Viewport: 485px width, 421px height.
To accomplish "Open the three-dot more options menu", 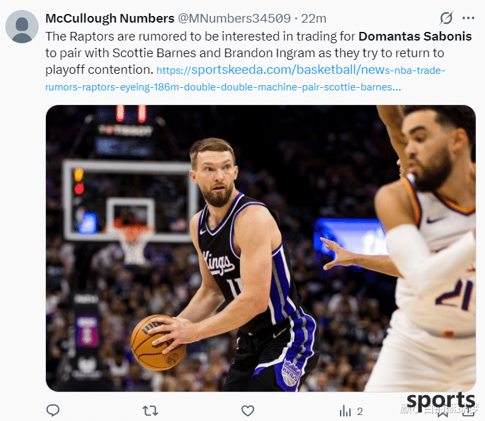I will (468, 18).
